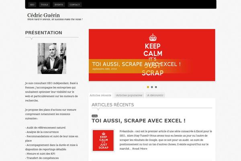Follow the Read More link
The width and height of the screenshot is (241, 161).
click(x=140, y=149)
